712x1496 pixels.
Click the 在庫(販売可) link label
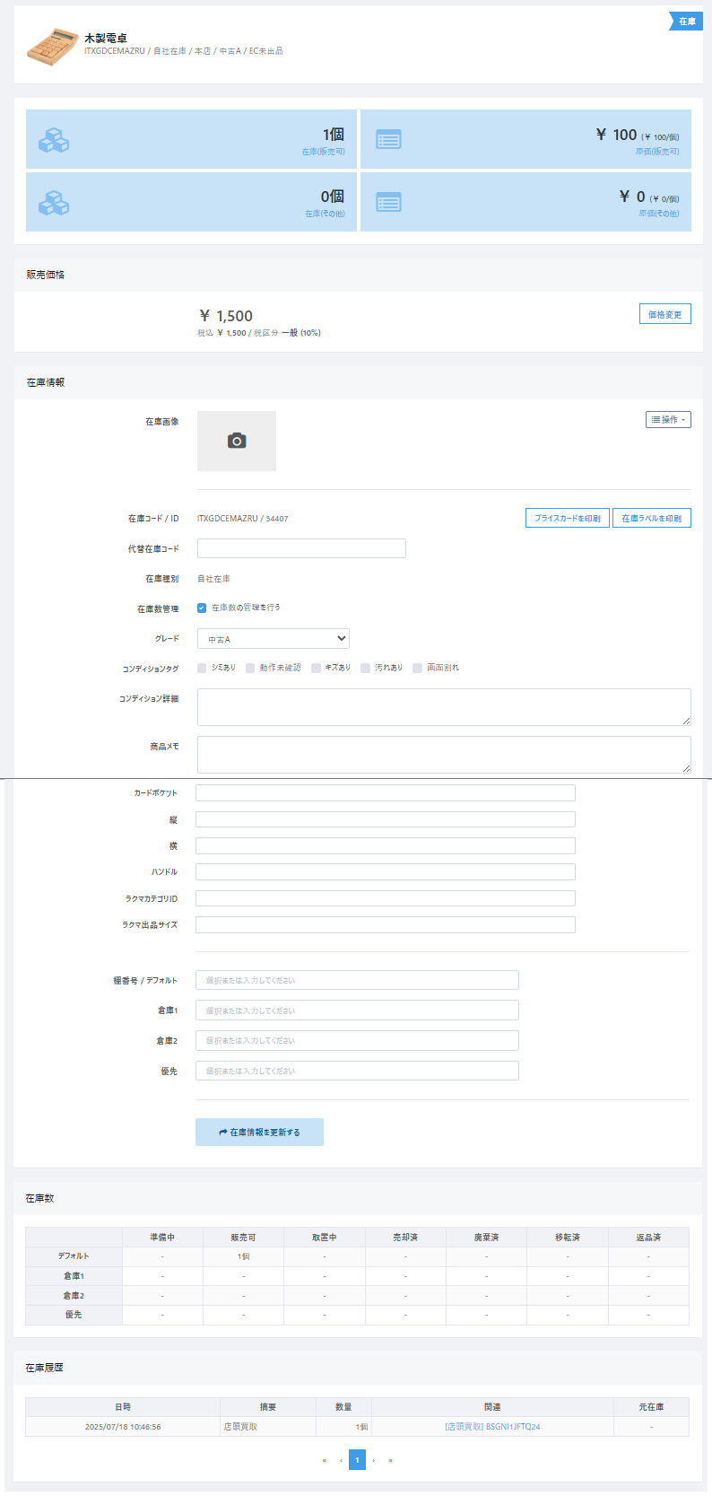point(323,152)
